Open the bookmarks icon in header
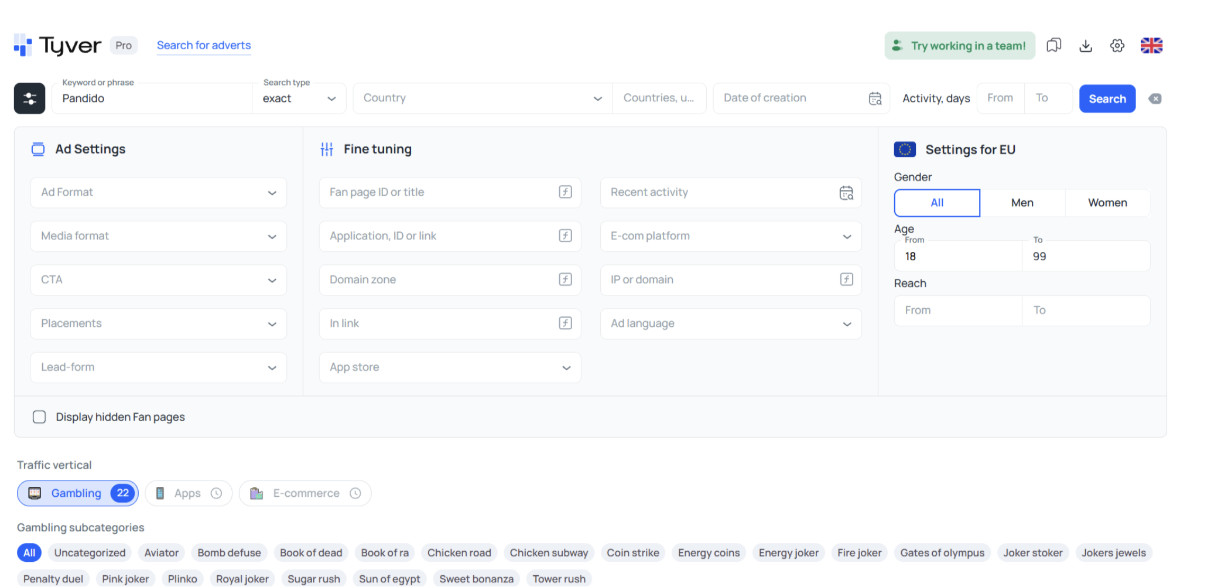1211x587 pixels. [1053, 45]
